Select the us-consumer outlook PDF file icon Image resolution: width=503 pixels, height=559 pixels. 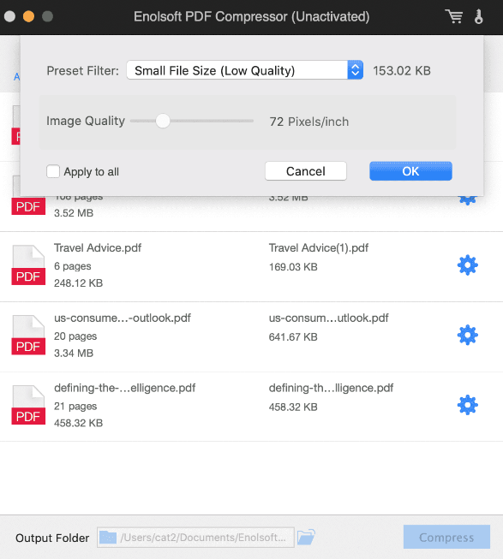point(28,335)
